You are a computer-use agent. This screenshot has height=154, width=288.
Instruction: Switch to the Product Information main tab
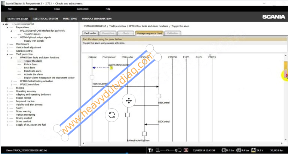coord(96,19)
